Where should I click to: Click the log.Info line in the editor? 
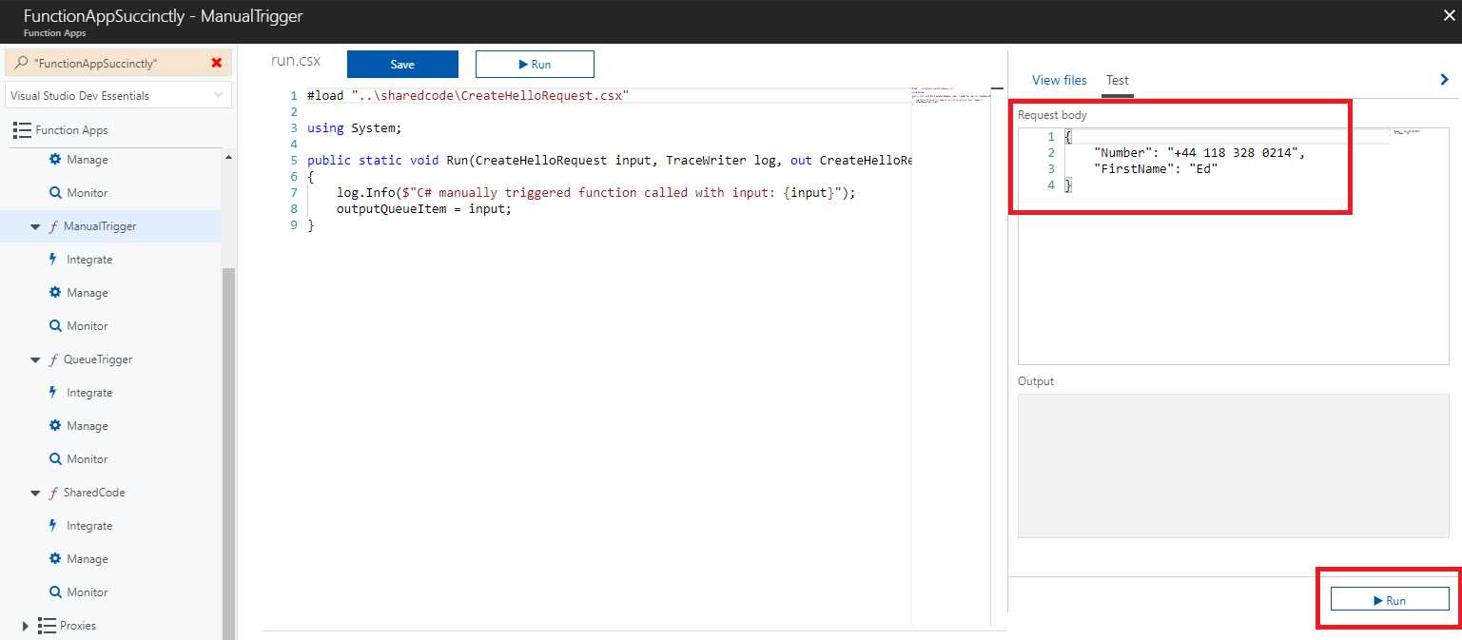pos(596,192)
